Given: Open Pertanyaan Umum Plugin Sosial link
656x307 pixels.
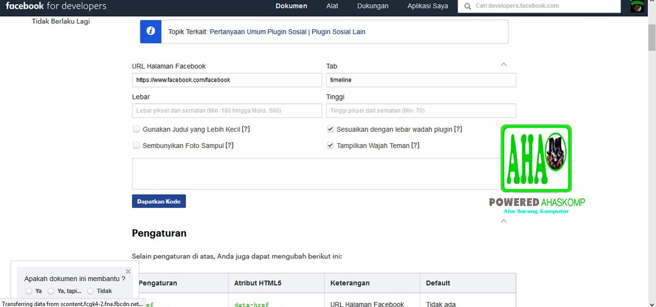Looking at the screenshot, I should tap(258, 31).
